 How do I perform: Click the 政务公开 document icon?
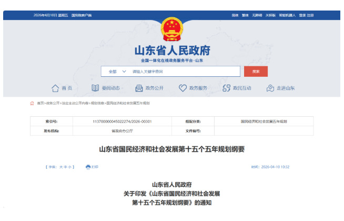pos(139,88)
